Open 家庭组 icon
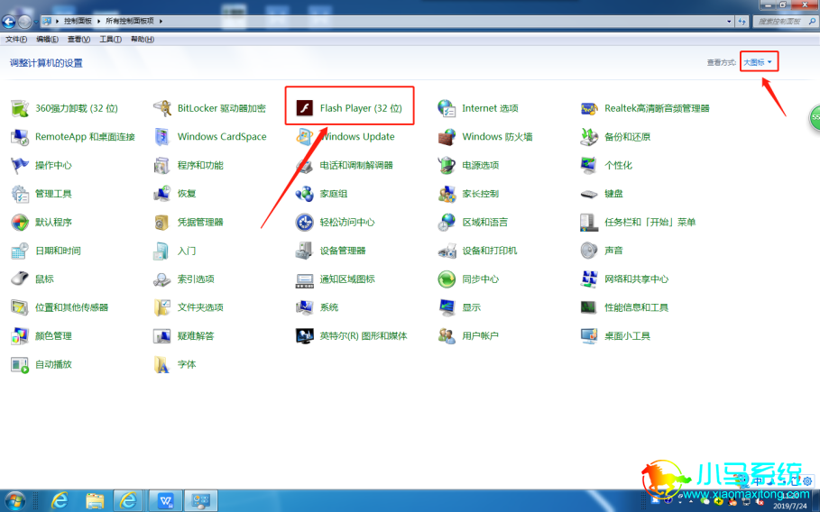 [x=305, y=194]
